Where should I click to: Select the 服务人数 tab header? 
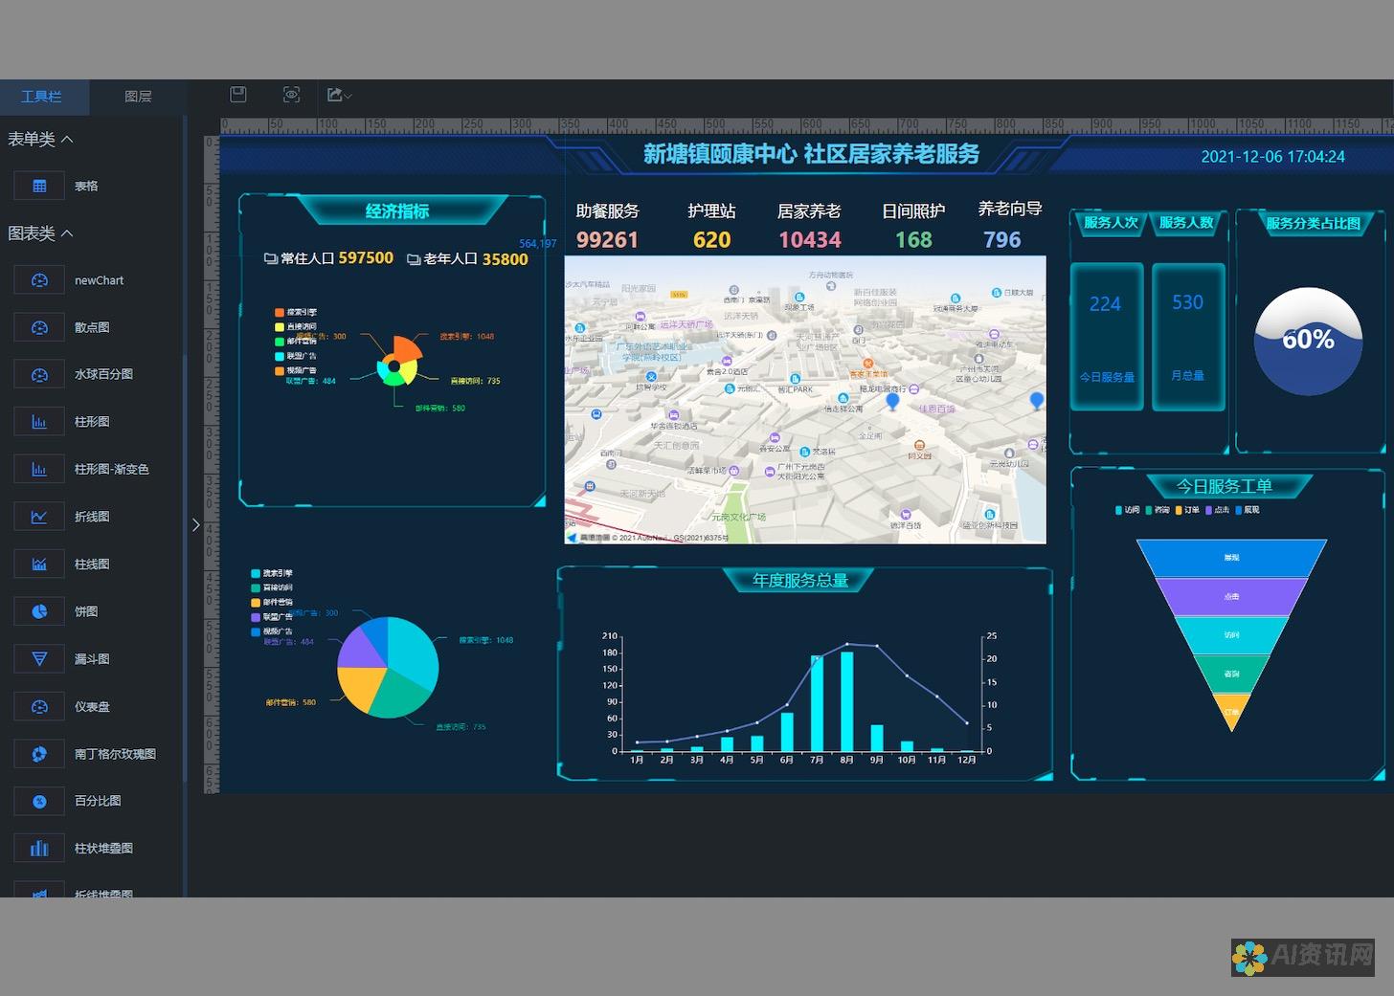(1186, 223)
